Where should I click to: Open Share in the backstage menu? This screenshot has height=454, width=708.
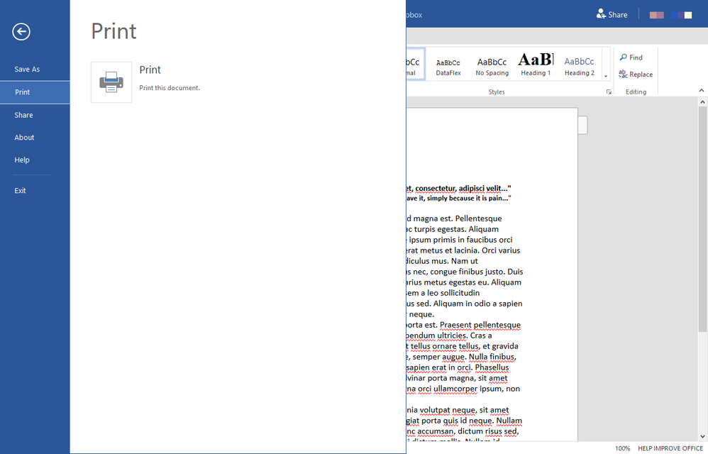(x=23, y=115)
